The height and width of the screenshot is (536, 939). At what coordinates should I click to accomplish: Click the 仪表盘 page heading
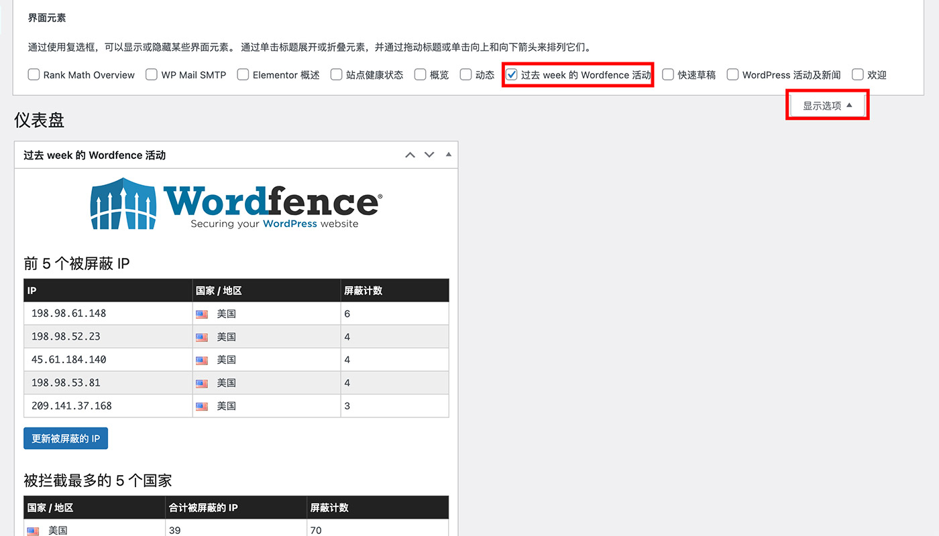point(40,121)
